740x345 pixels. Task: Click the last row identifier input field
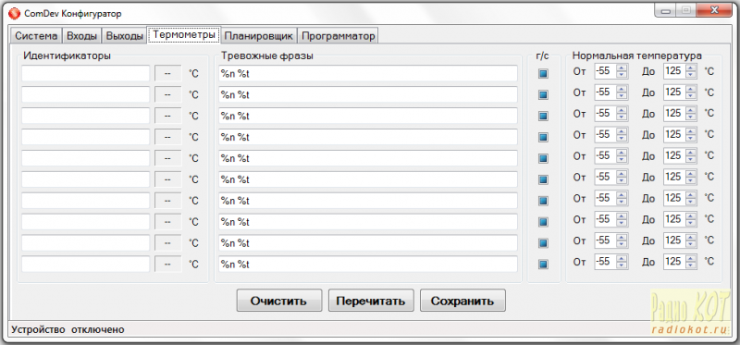click(x=85, y=264)
